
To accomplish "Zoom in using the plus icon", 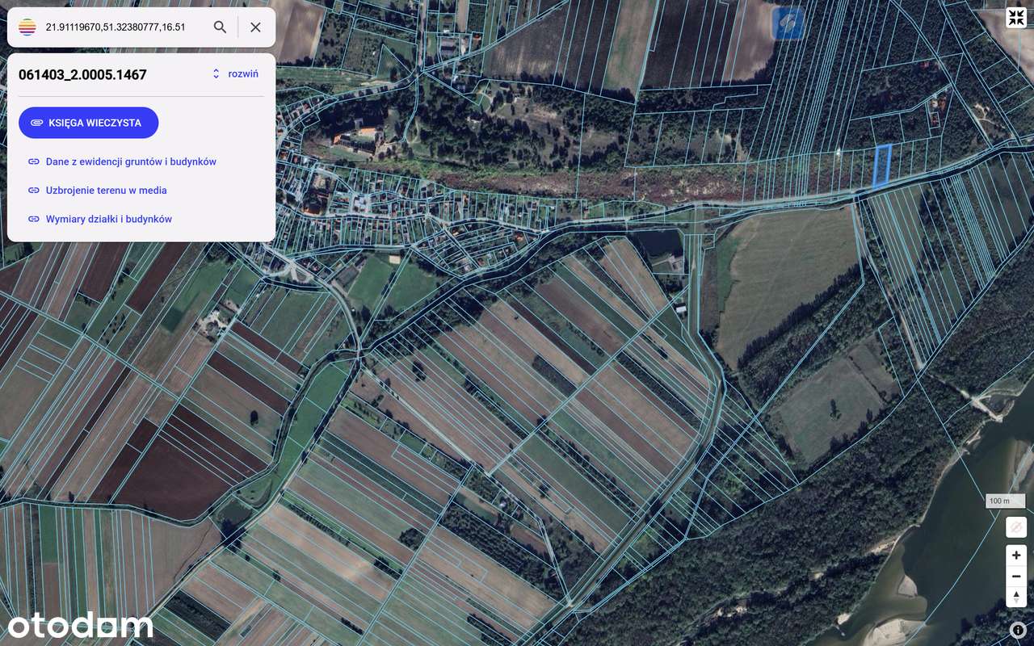I will pyautogui.click(x=1015, y=555).
